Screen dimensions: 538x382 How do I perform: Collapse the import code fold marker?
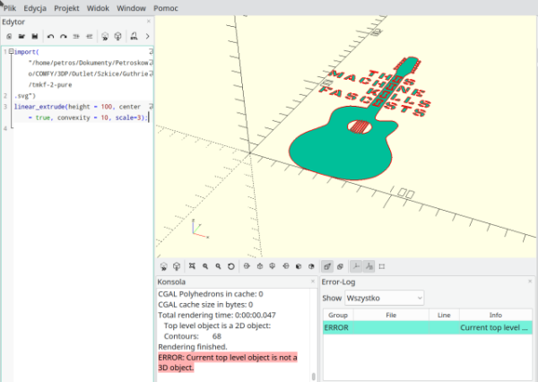(11, 51)
